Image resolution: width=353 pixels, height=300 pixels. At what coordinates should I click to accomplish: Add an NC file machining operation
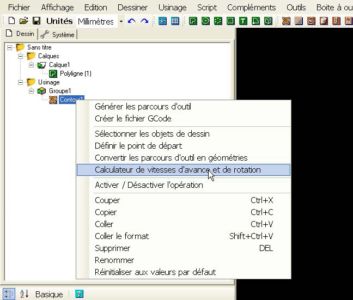[x=349, y=21]
